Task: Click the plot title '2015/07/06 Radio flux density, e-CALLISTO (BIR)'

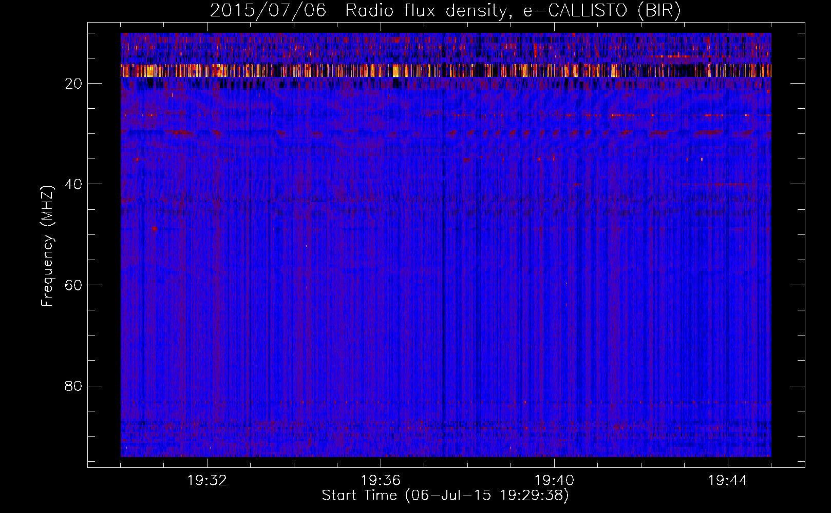Action: 445,11
